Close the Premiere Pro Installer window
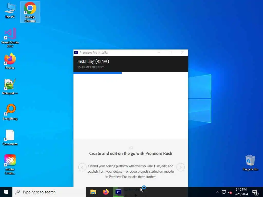The image size is (263, 197). [182, 53]
